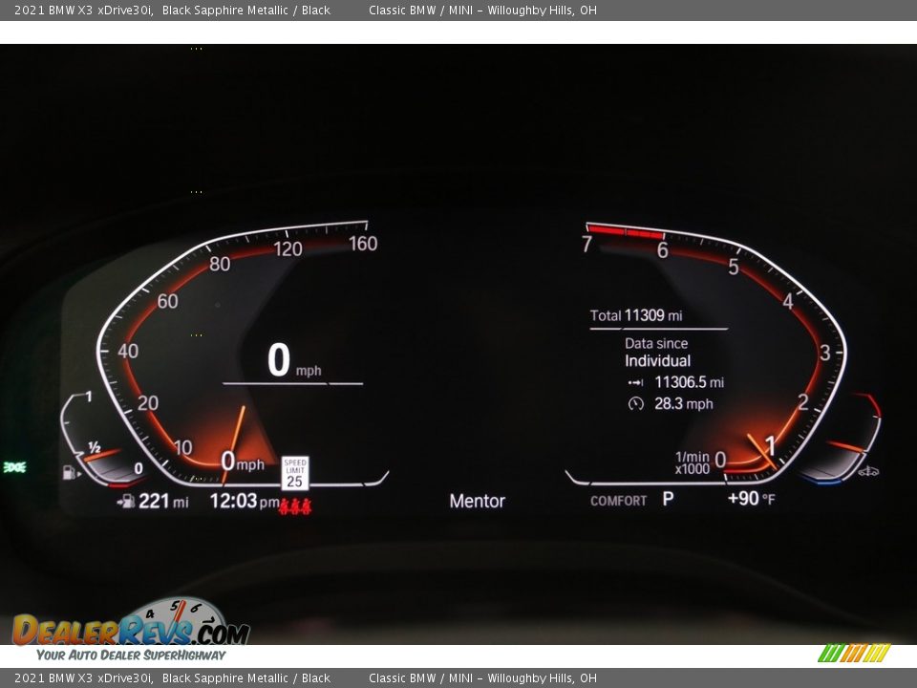Screen dimensions: 917x688
Task: Click the 'Individual' text
Action: tap(657, 361)
